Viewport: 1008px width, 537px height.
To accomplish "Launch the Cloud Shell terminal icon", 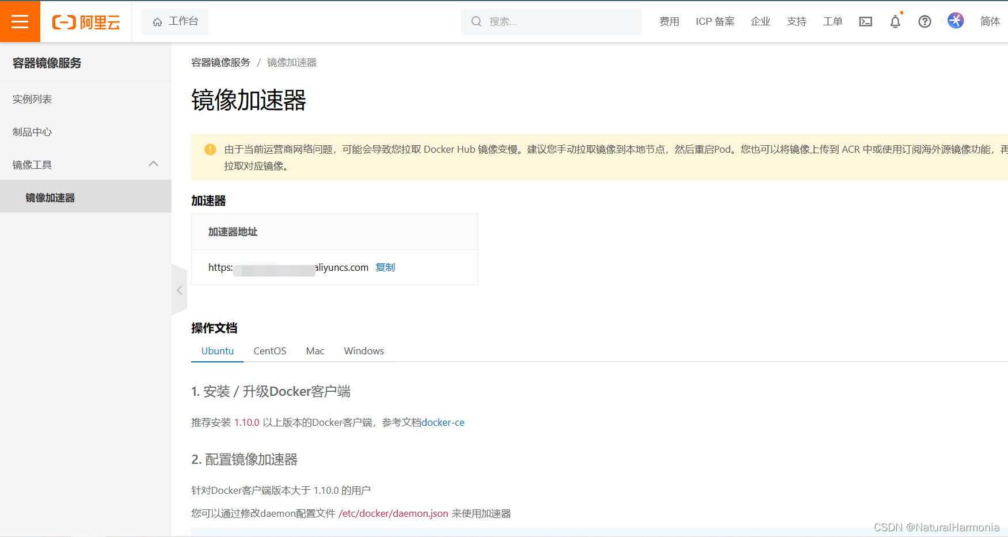I will [865, 21].
